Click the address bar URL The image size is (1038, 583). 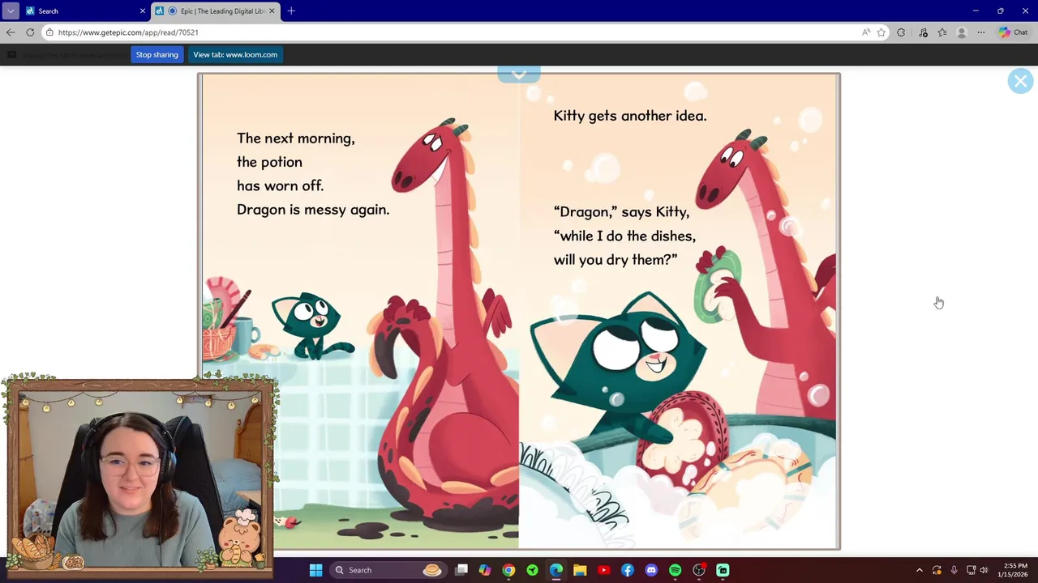tap(128, 32)
